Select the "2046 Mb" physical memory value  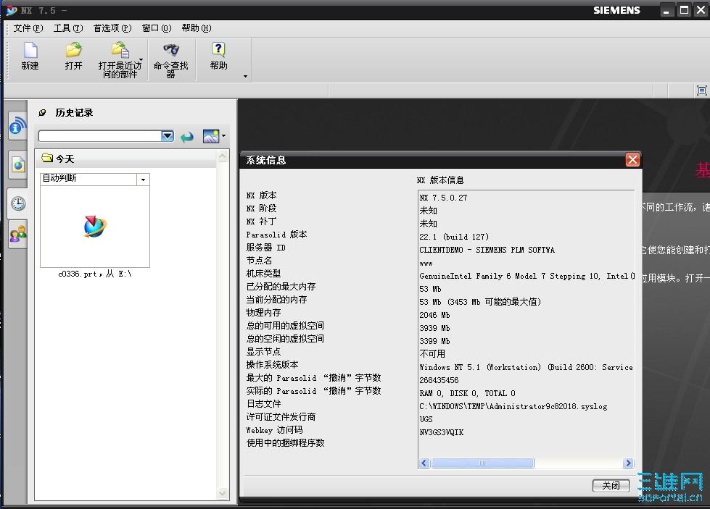[x=434, y=315]
